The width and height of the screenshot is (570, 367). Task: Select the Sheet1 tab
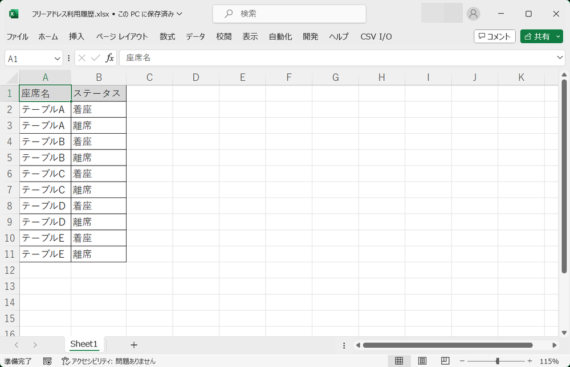[x=84, y=344]
